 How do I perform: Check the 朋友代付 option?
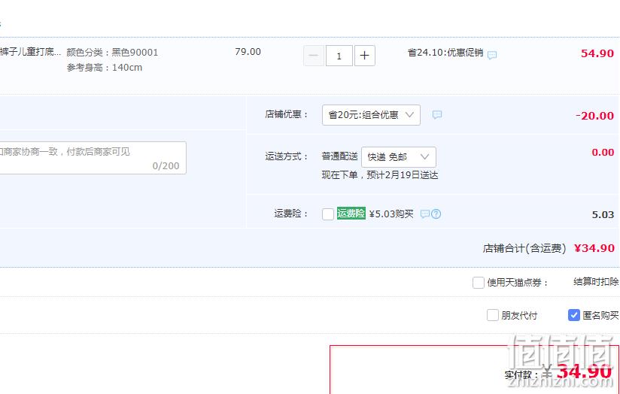click(x=493, y=315)
